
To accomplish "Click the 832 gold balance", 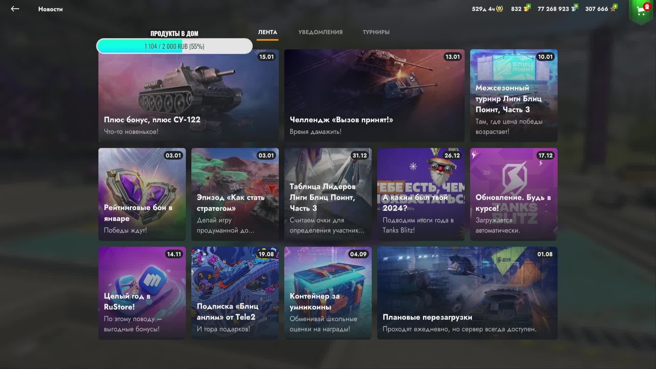I will click(x=516, y=9).
